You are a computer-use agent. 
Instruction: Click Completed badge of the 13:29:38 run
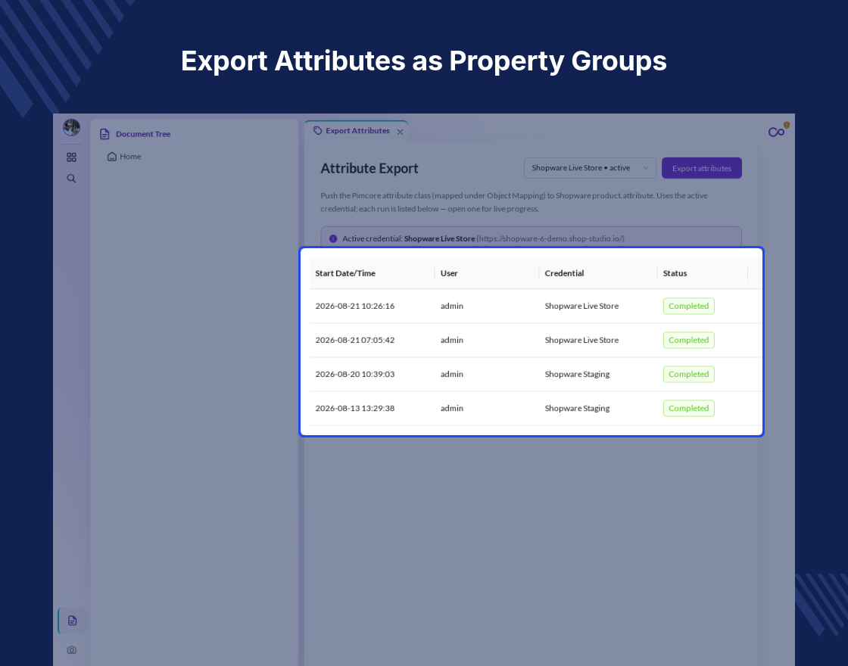click(x=688, y=408)
